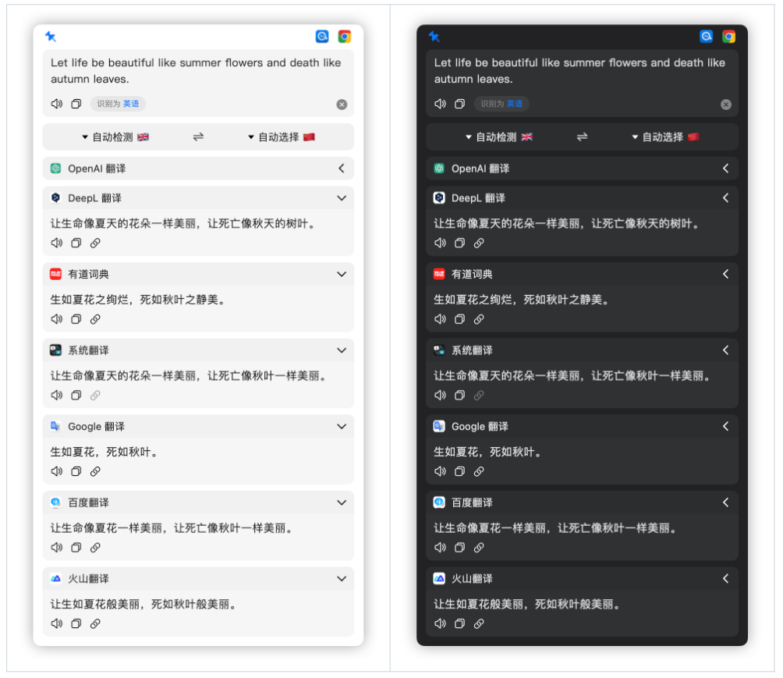Play audio for the 系统翻译 result

pos(56,395)
